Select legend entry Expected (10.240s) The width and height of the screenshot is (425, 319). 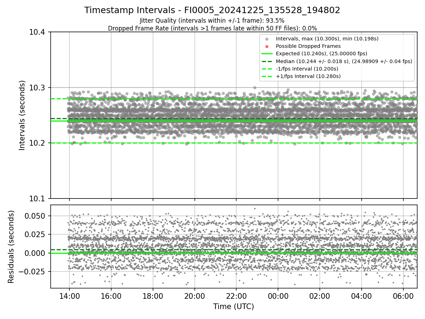coord(321,54)
